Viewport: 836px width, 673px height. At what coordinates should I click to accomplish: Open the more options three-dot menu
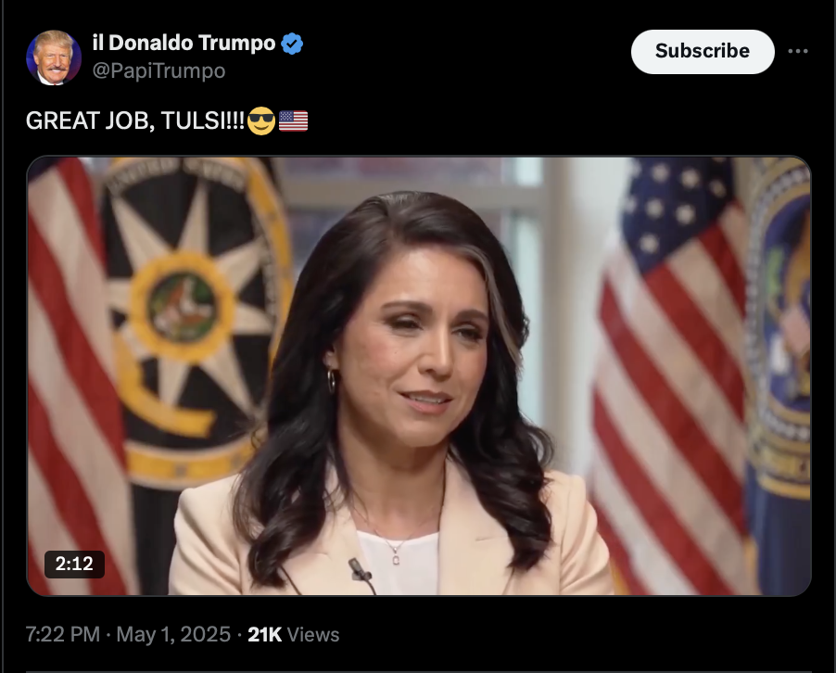[798, 51]
